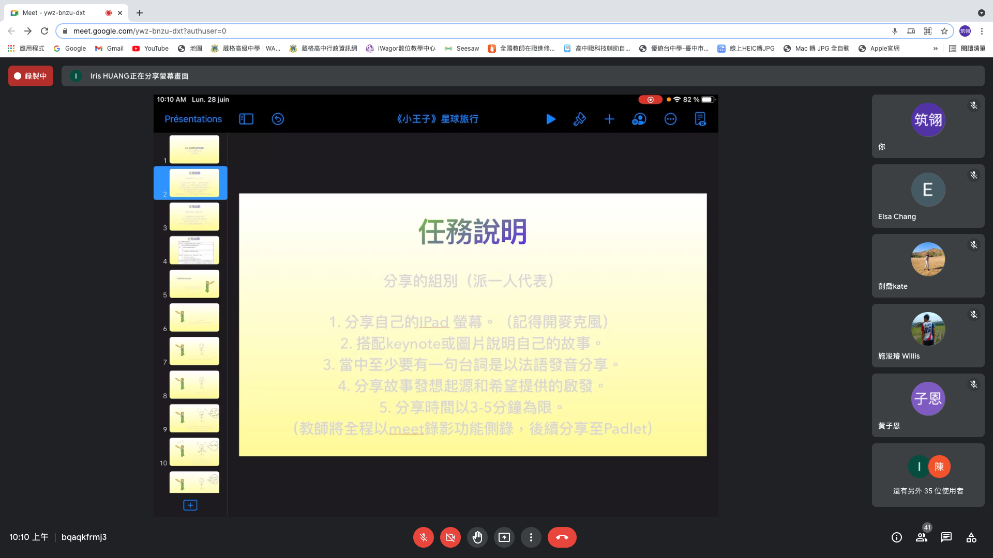Open more options three-dot menu in Meet
This screenshot has height=558, width=993.
(x=531, y=537)
